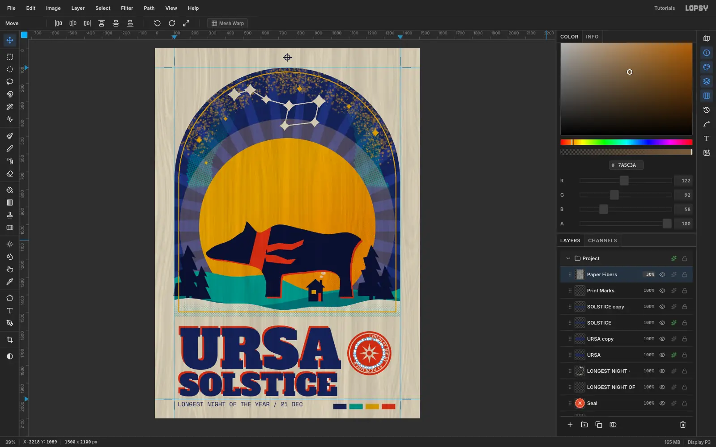Open the File menu
The width and height of the screenshot is (716, 447).
[11, 8]
